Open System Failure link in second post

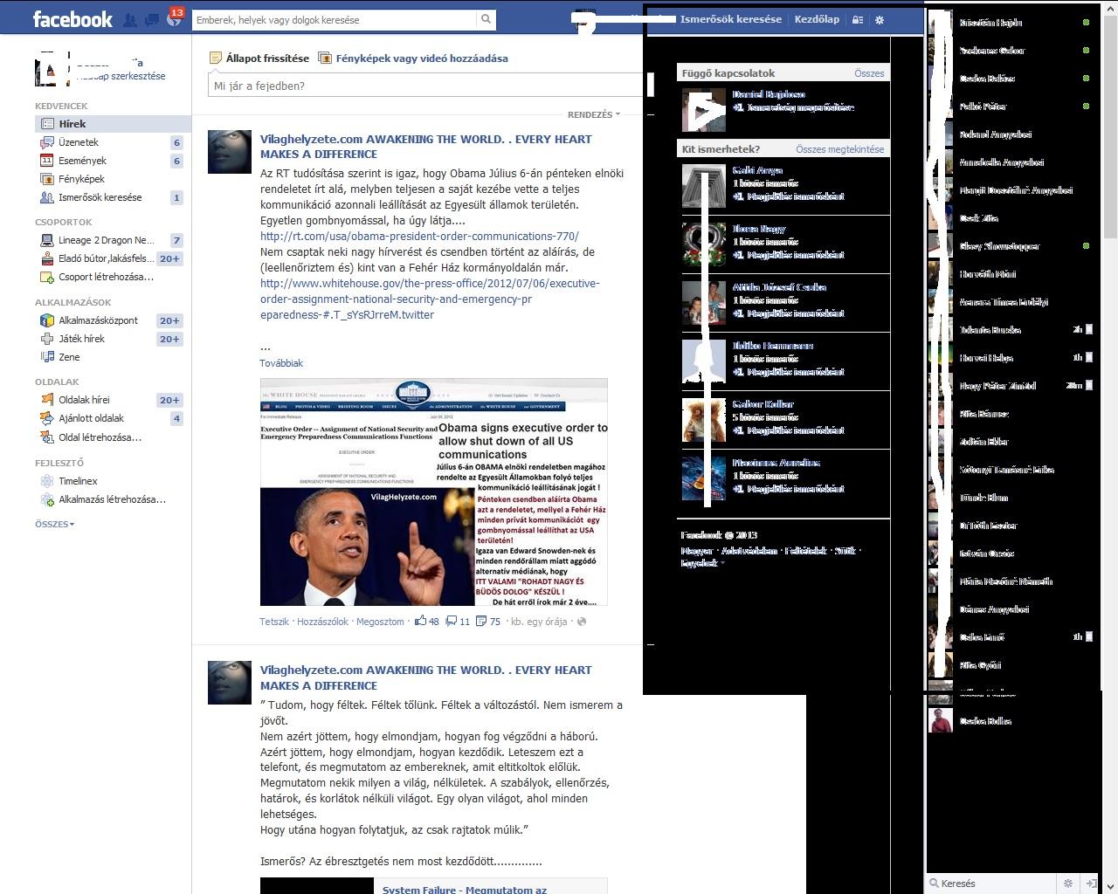pyautogui.click(x=465, y=889)
